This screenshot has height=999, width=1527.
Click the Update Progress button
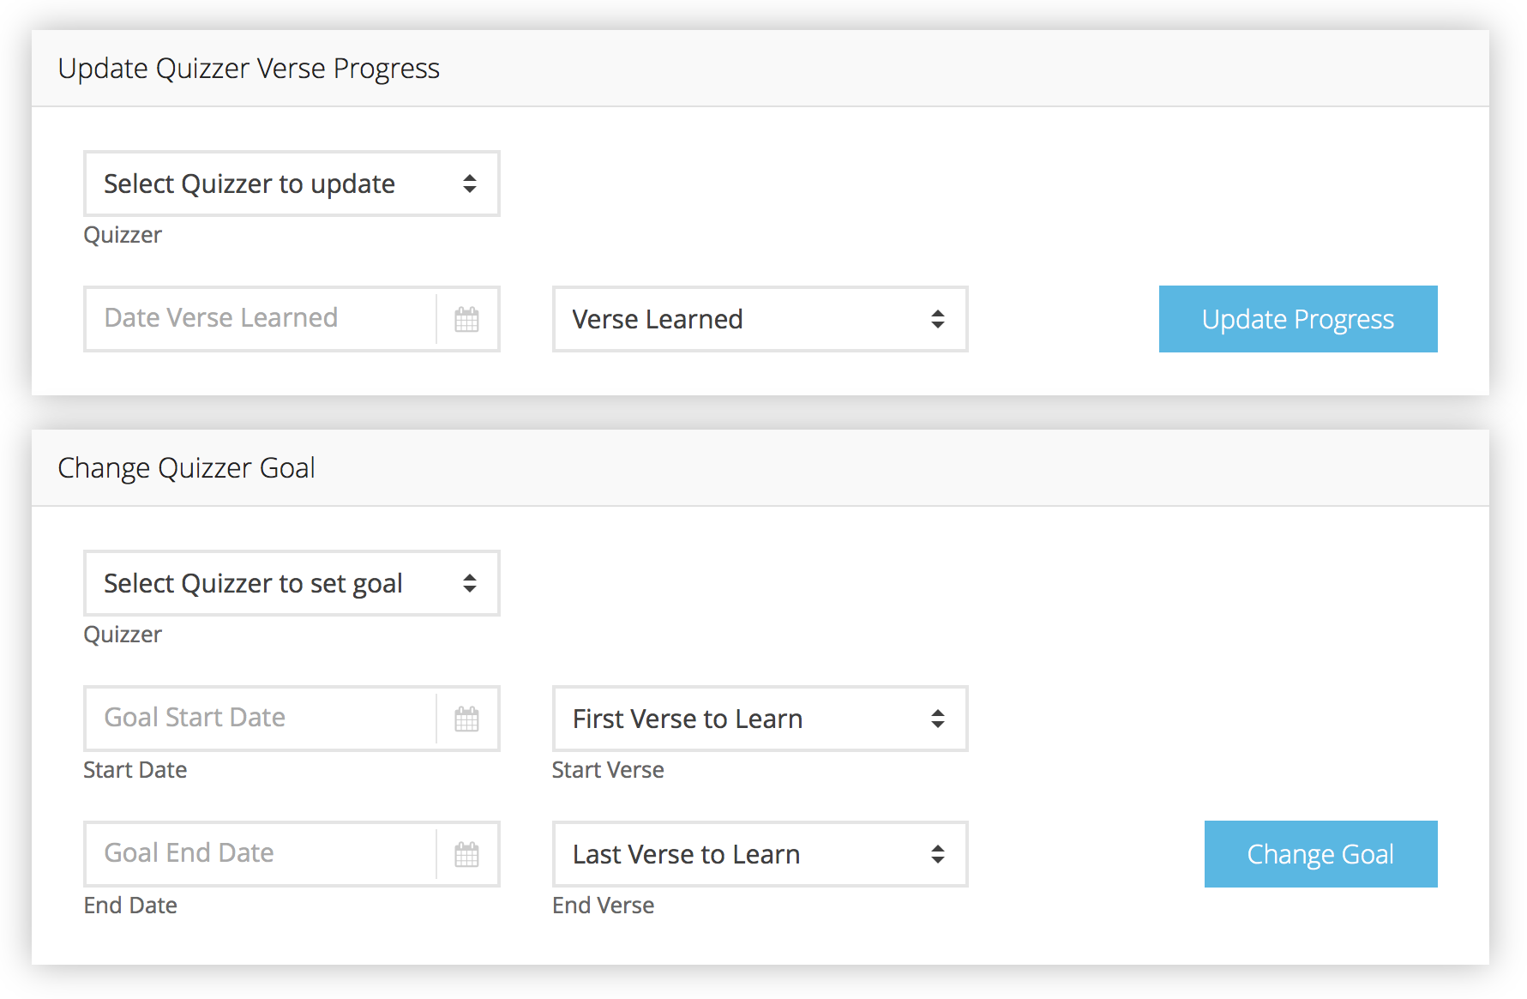pos(1297,320)
